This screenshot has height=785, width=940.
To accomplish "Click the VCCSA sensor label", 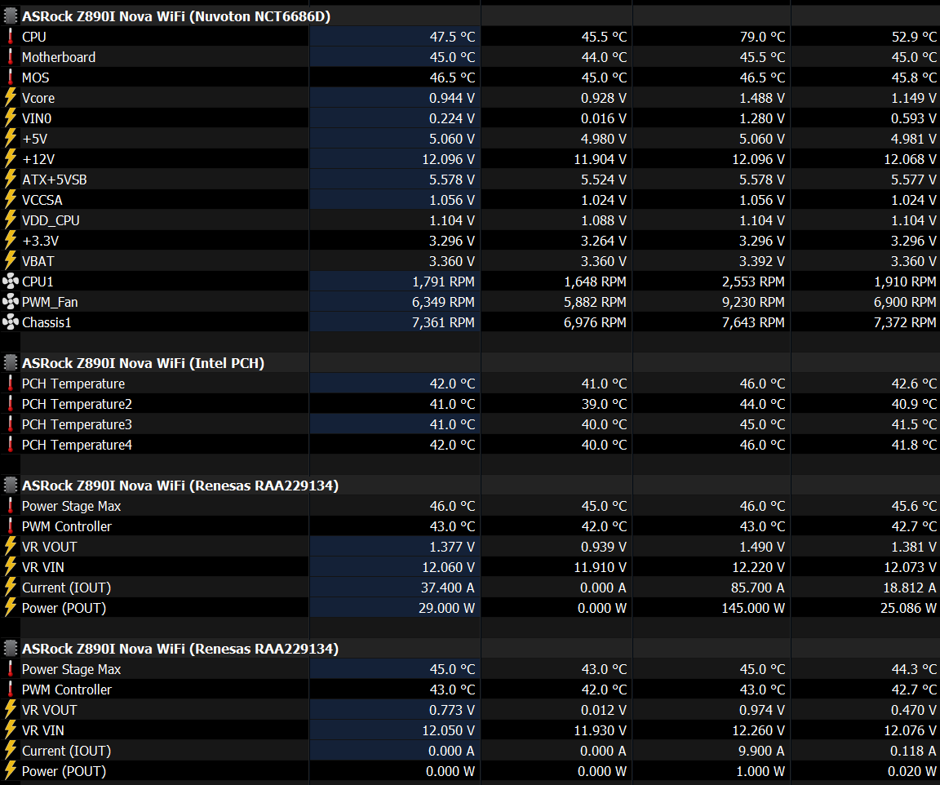I will tap(42, 200).
